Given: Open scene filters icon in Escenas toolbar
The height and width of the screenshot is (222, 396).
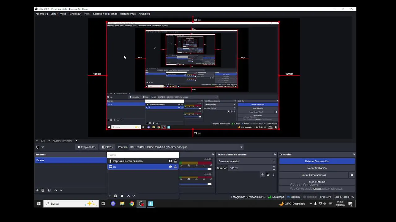Looking at the screenshot, I should 49,190.
